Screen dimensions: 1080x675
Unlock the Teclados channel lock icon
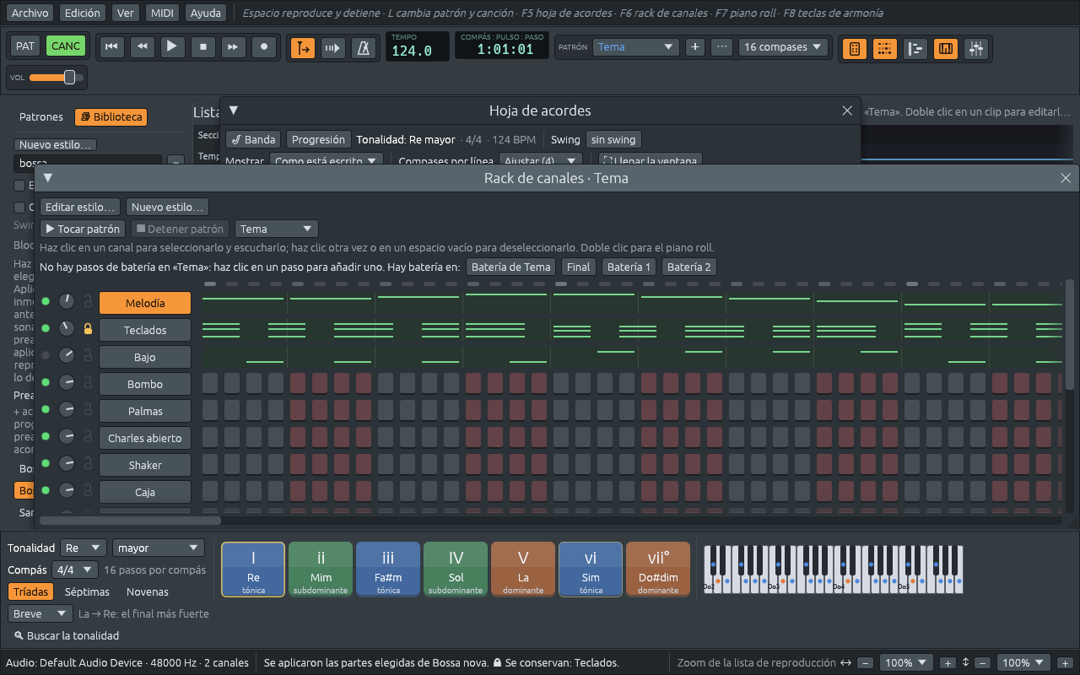coord(88,329)
